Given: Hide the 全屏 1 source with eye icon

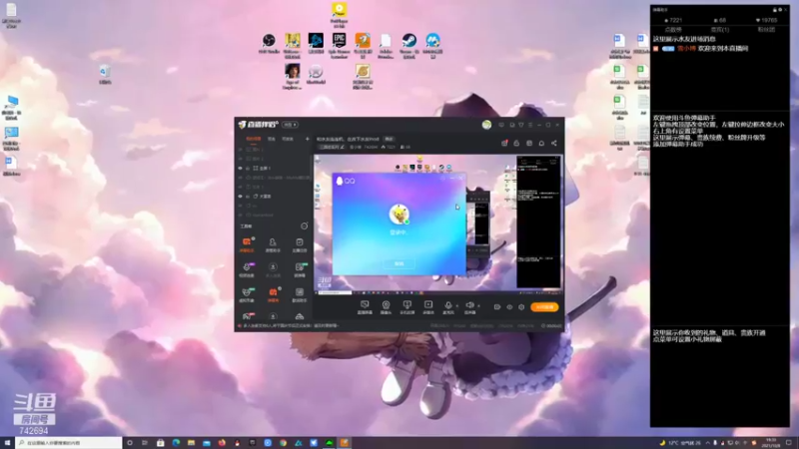Looking at the screenshot, I should [x=241, y=168].
